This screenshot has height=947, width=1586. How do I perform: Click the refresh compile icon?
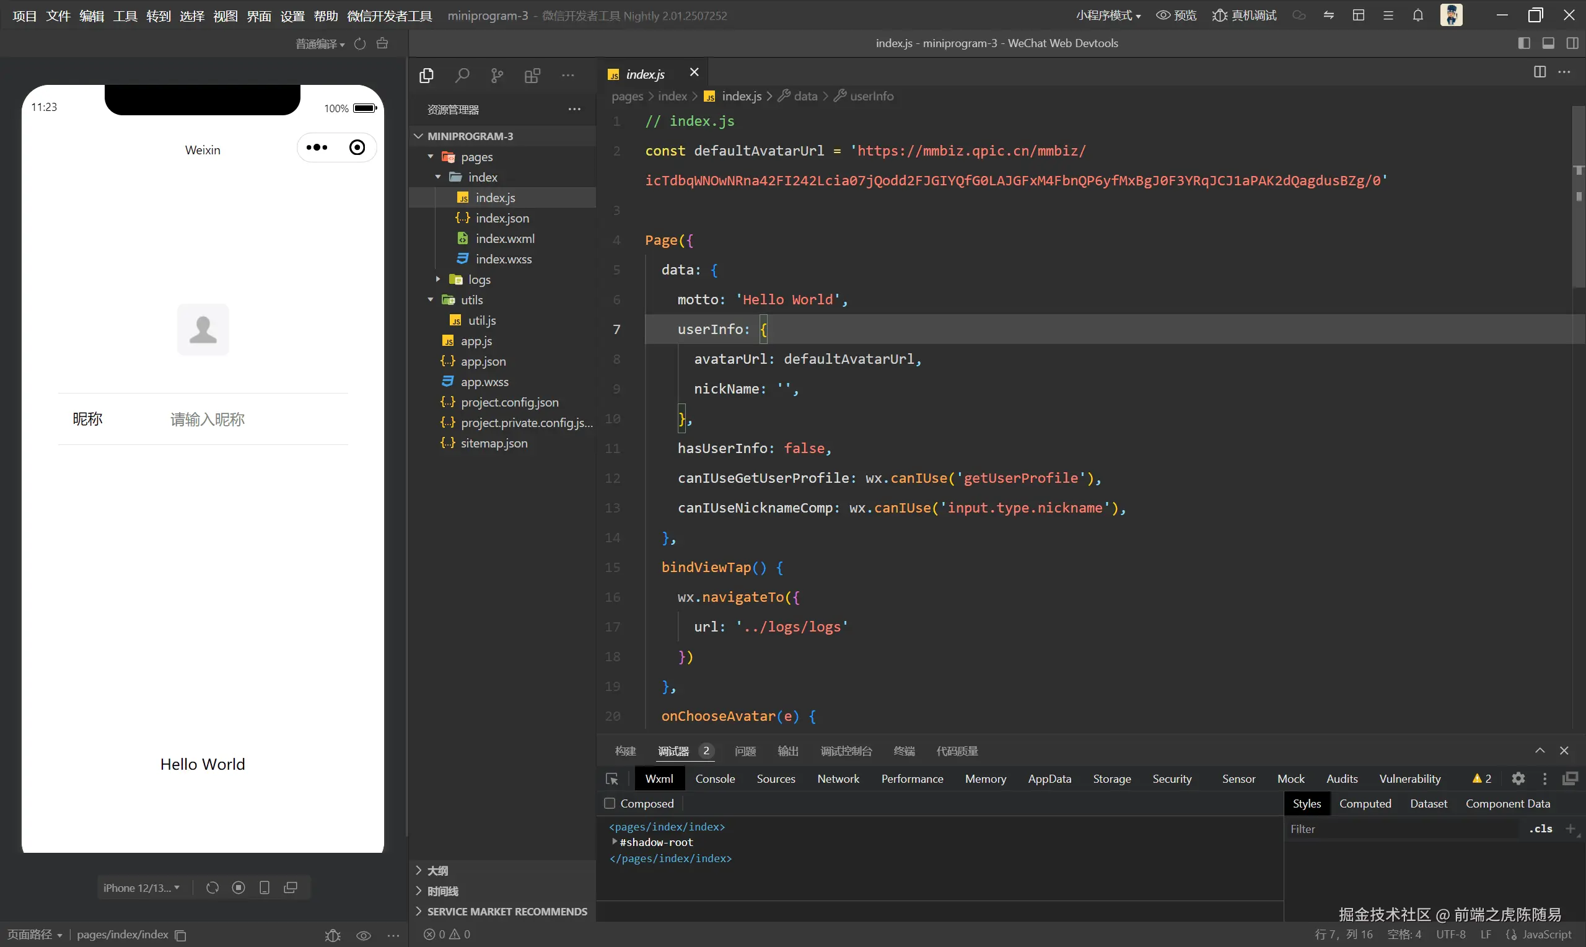click(x=361, y=43)
